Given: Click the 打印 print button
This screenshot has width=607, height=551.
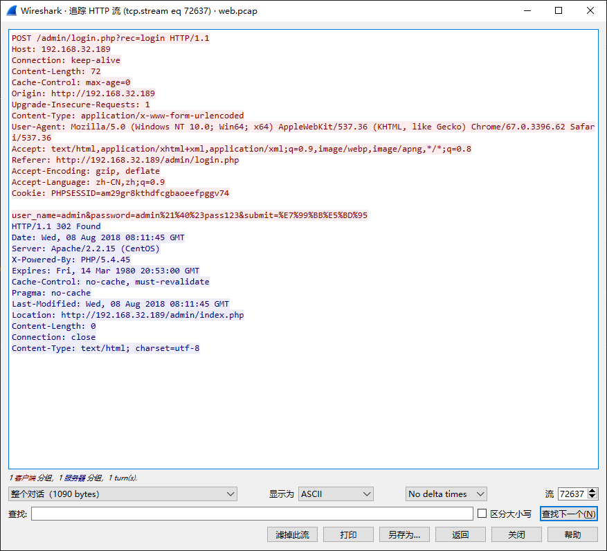Looking at the screenshot, I should (x=348, y=534).
